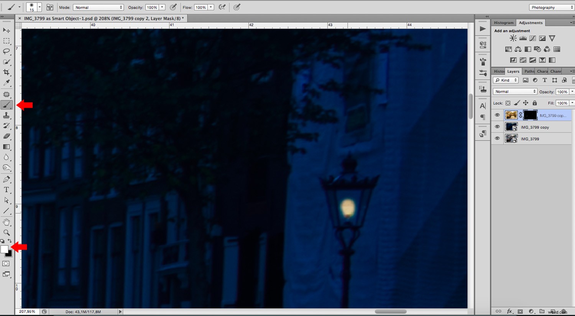Toggle visibility of the IMG_3799 layer

[x=497, y=138]
